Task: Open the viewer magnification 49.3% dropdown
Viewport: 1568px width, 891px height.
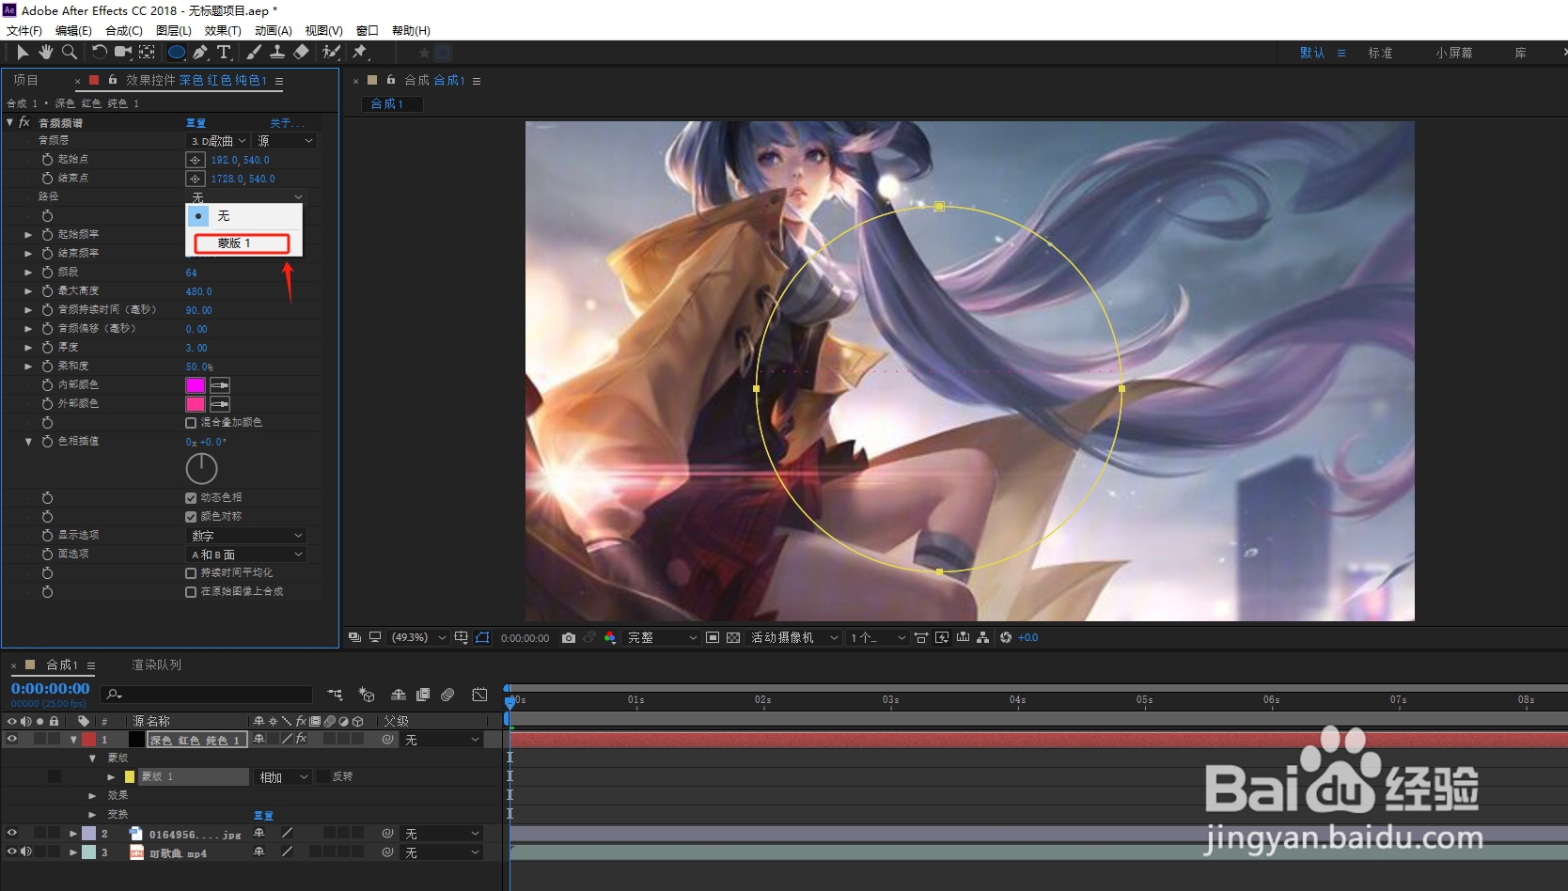Action: (x=417, y=637)
